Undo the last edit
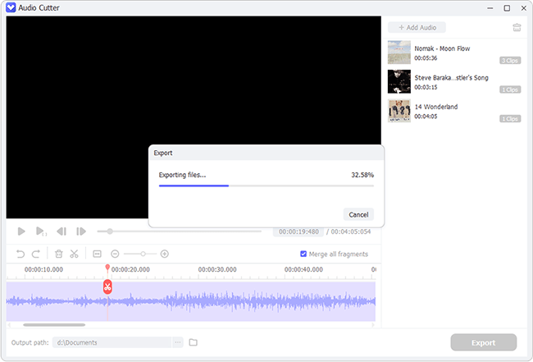This screenshot has height=362, width=533. tap(20, 254)
